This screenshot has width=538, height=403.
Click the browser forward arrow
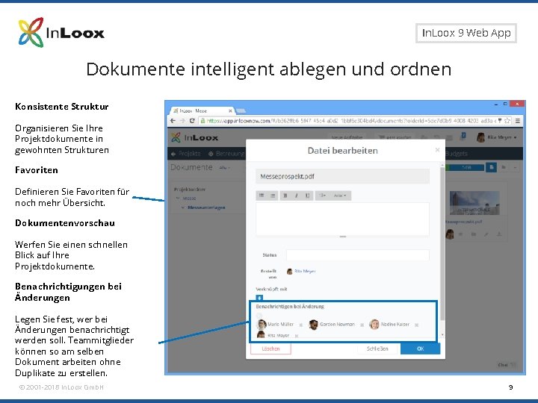click(182, 121)
